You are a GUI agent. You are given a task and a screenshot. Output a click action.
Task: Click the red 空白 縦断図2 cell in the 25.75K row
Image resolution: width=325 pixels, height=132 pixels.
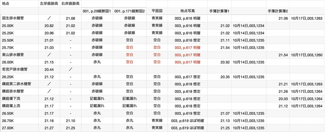pyautogui.click(x=129, y=47)
